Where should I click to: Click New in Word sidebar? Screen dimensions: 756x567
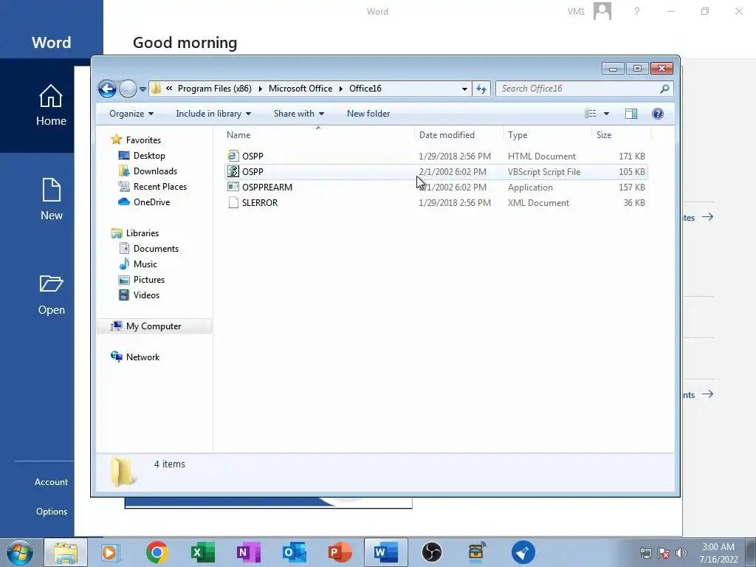click(51, 199)
